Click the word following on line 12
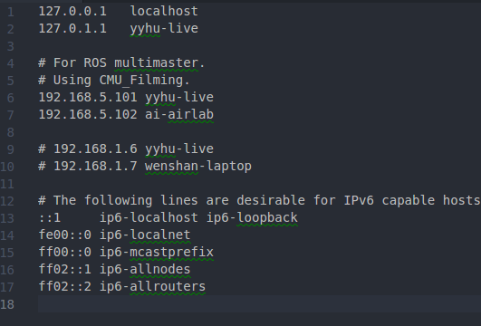 pyautogui.click(x=119, y=201)
